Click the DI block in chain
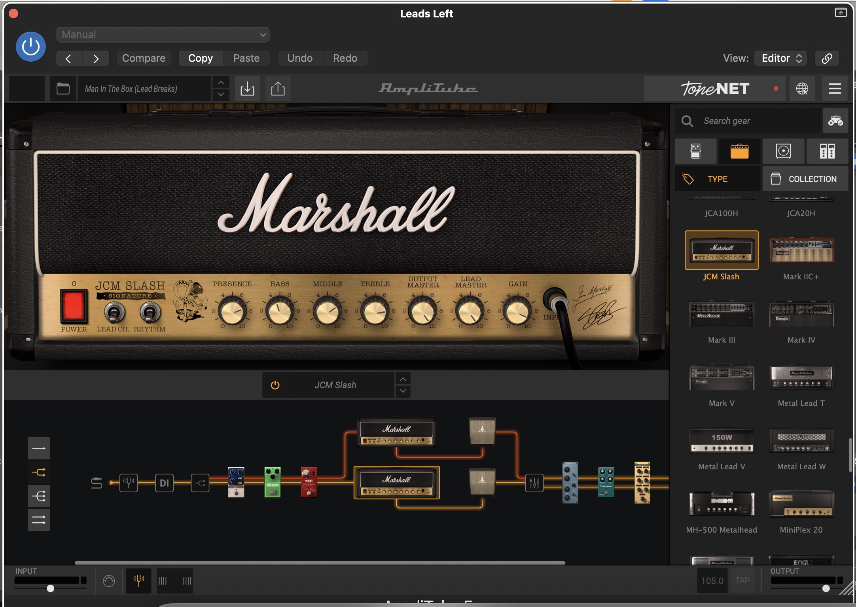The width and height of the screenshot is (856, 607). [164, 483]
